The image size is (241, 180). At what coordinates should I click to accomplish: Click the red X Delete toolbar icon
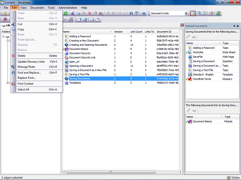click(x=90, y=13)
